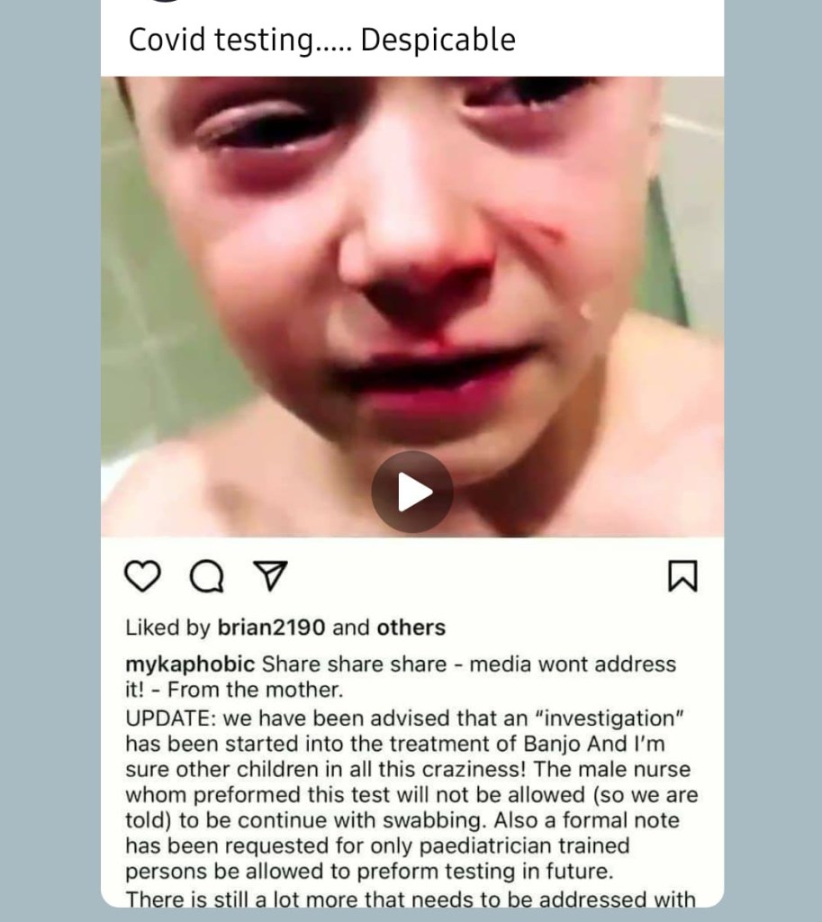822x922 pixels.
Task: Open the brian2190 profile link
Action: [x=271, y=628]
